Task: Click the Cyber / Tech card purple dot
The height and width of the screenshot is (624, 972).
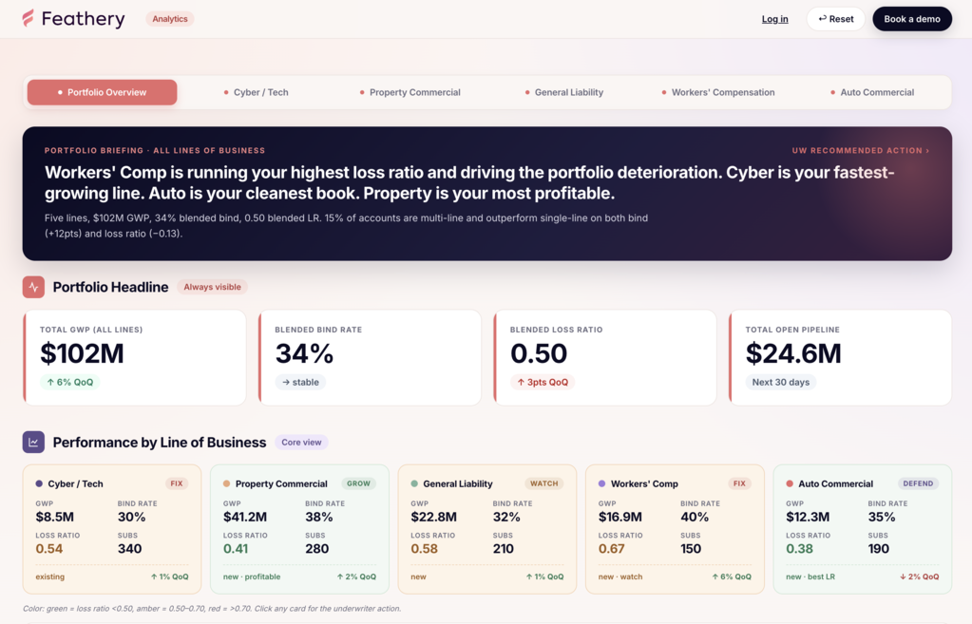Action: (39, 484)
